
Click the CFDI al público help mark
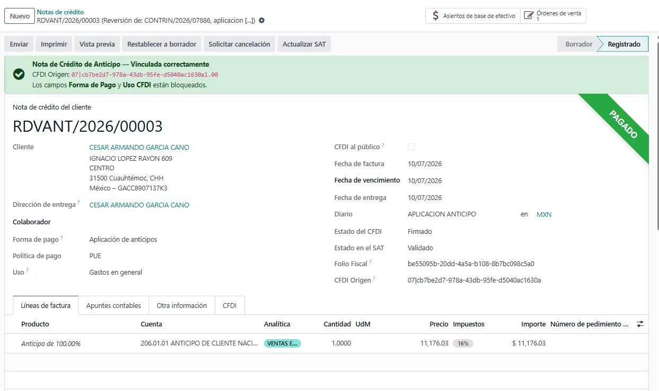(383, 146)
